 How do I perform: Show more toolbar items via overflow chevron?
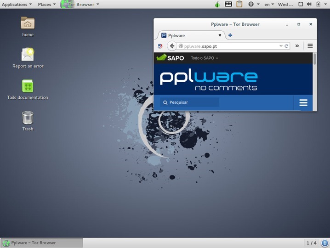(297, 46)
